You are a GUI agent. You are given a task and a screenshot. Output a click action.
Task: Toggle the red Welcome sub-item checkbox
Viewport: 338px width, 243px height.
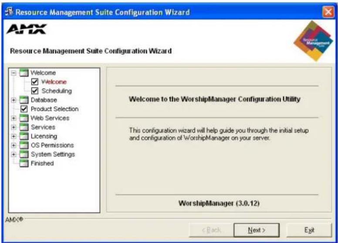point(35,82)
